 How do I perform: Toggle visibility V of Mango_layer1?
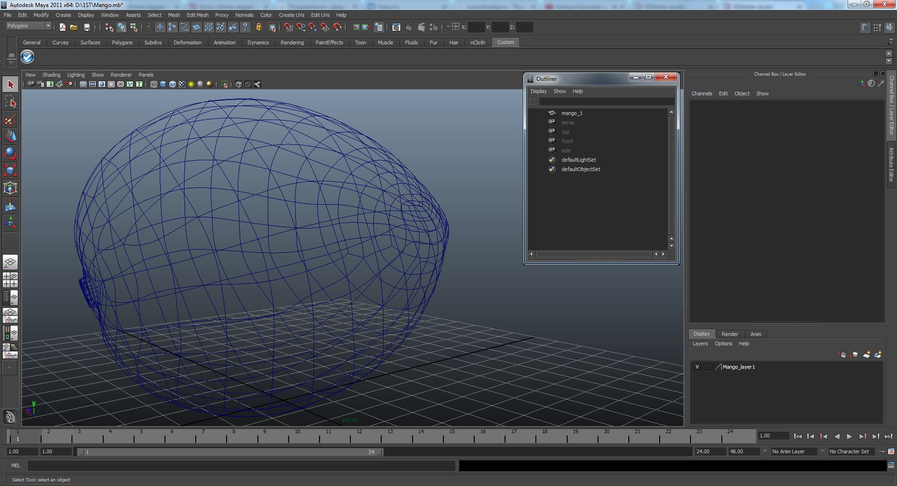(x=697, y=367)
